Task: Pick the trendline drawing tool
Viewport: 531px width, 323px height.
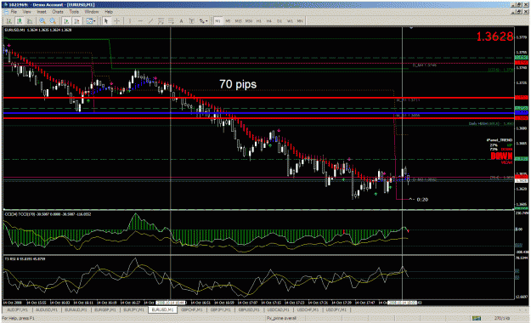Action: pos(150,21)
